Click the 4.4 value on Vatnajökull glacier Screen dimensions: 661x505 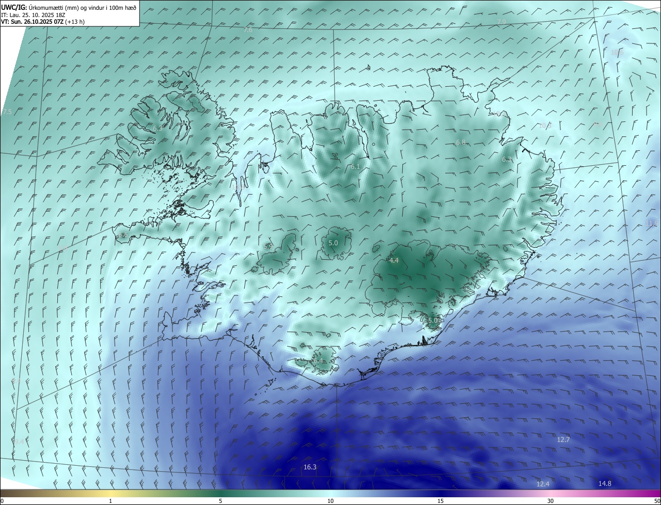coord(394,261)
